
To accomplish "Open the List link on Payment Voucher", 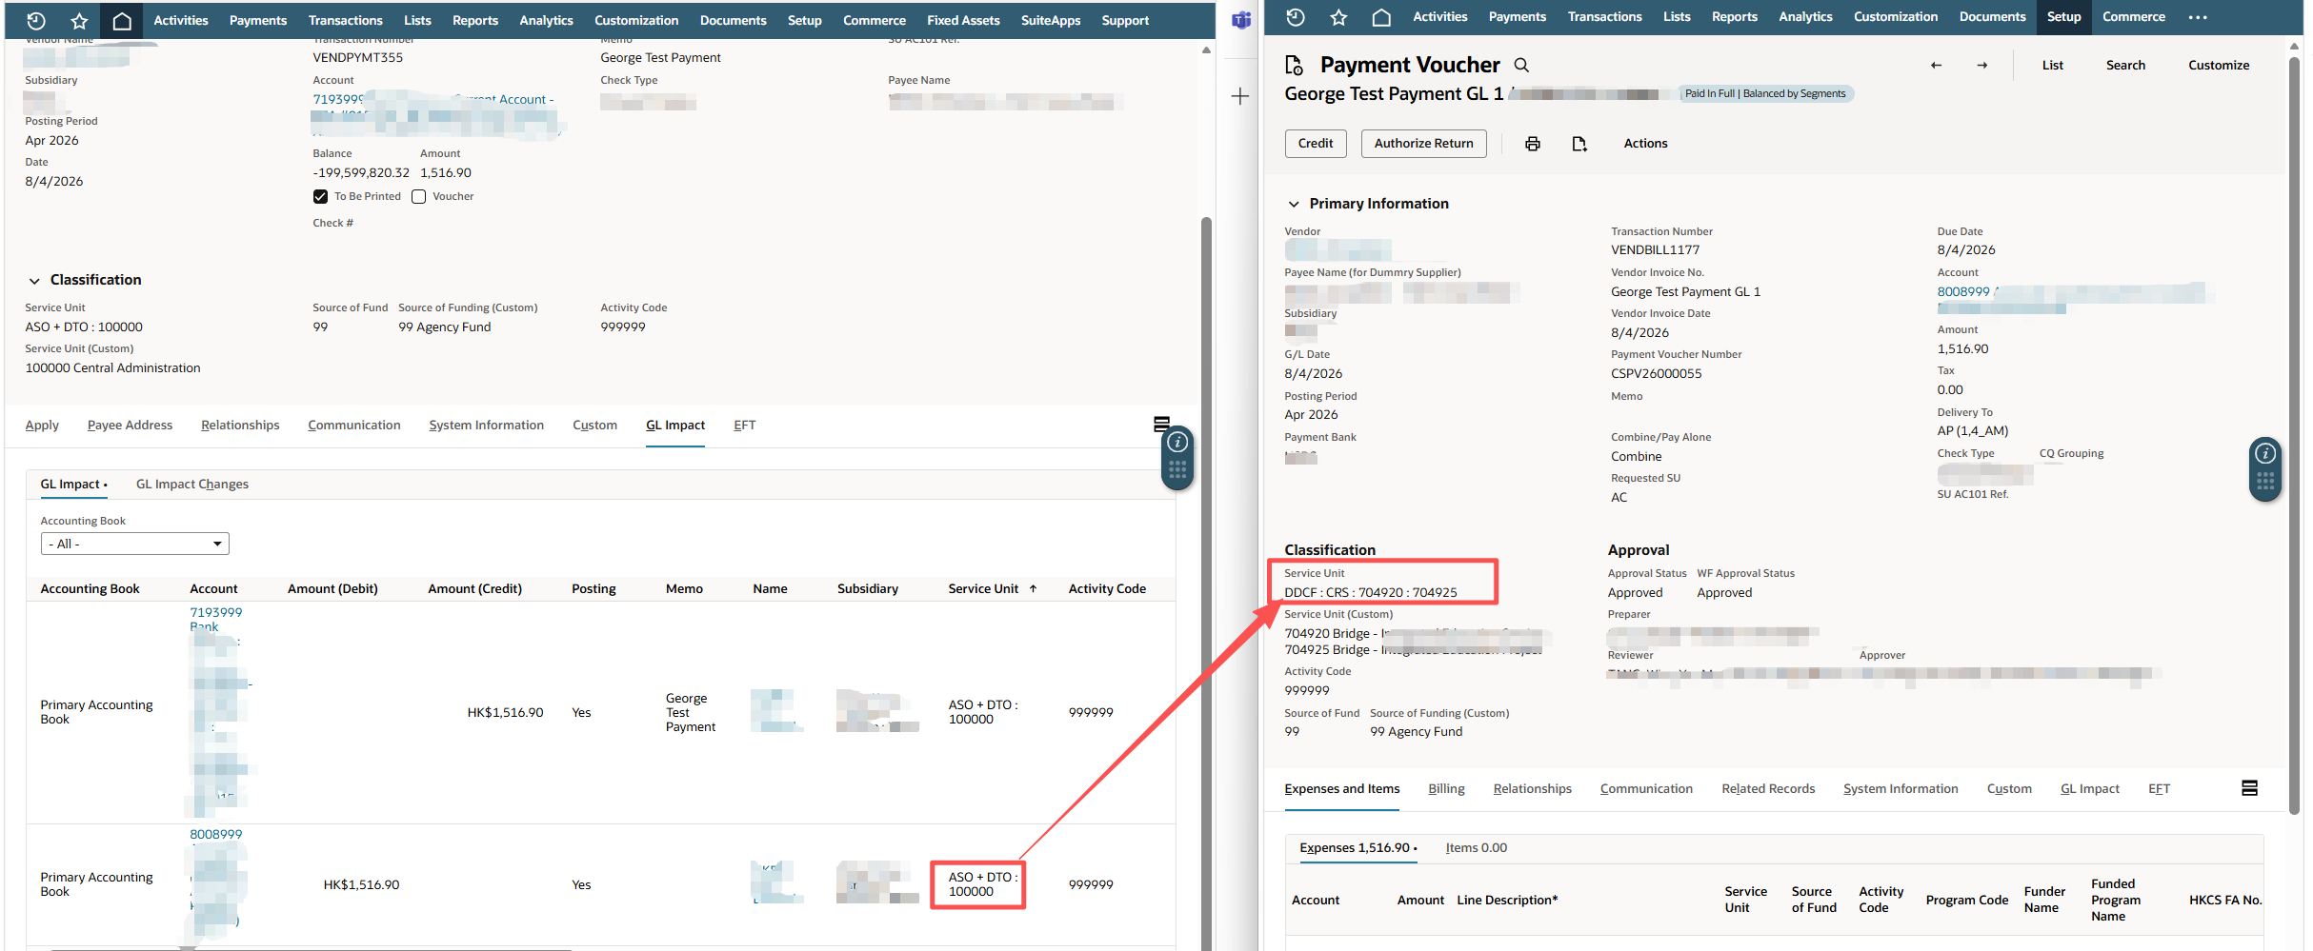I will [x=2053, y=65].
